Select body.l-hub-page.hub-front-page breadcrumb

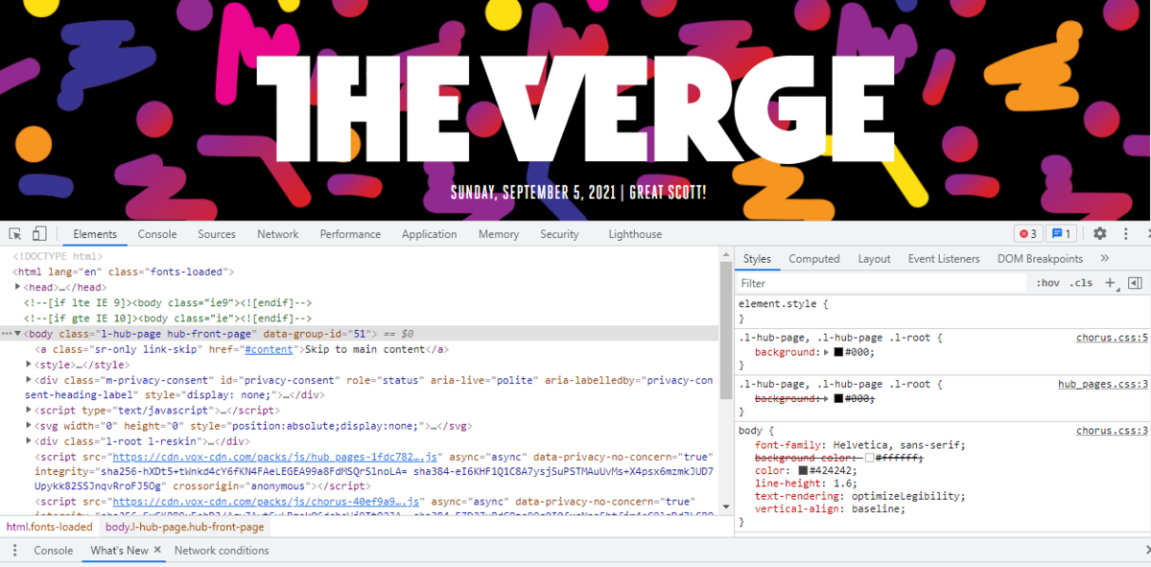[x=184, y=527]
